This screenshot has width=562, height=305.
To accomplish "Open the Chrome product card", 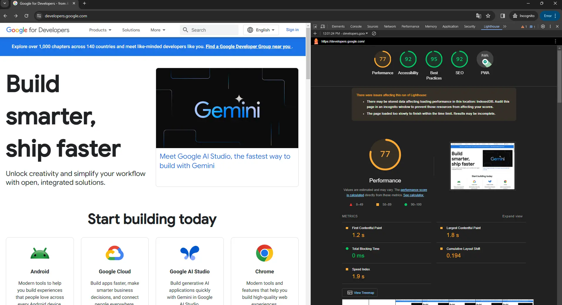I will tap(265, 271).
